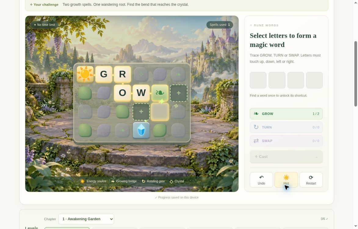The width and height of the screenshot is (358, 229).
Task: Click the glowing empty tile below leaf bridge
Action: (160, 112)
